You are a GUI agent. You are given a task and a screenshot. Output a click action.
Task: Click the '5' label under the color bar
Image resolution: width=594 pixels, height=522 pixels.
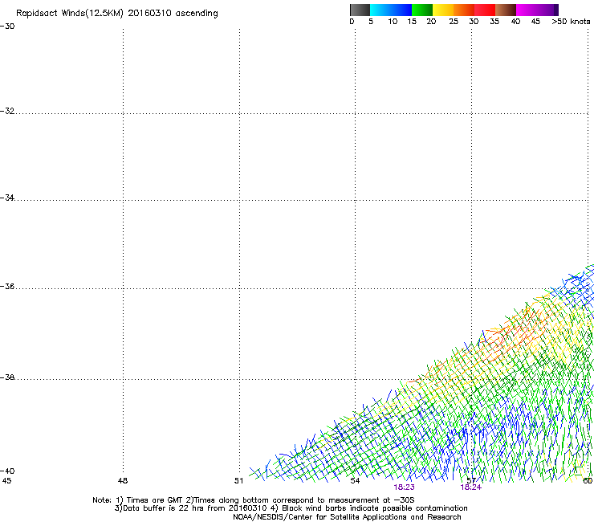(x=371, y=22)
